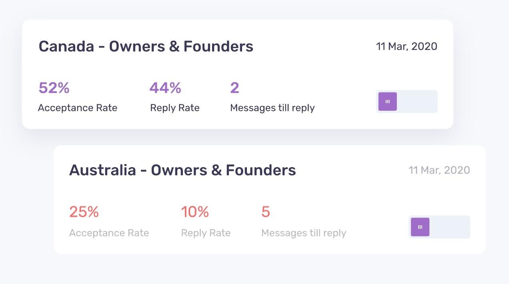
Task: Expand the Australia - Owners & Founders card
Action: click(269, 199)
